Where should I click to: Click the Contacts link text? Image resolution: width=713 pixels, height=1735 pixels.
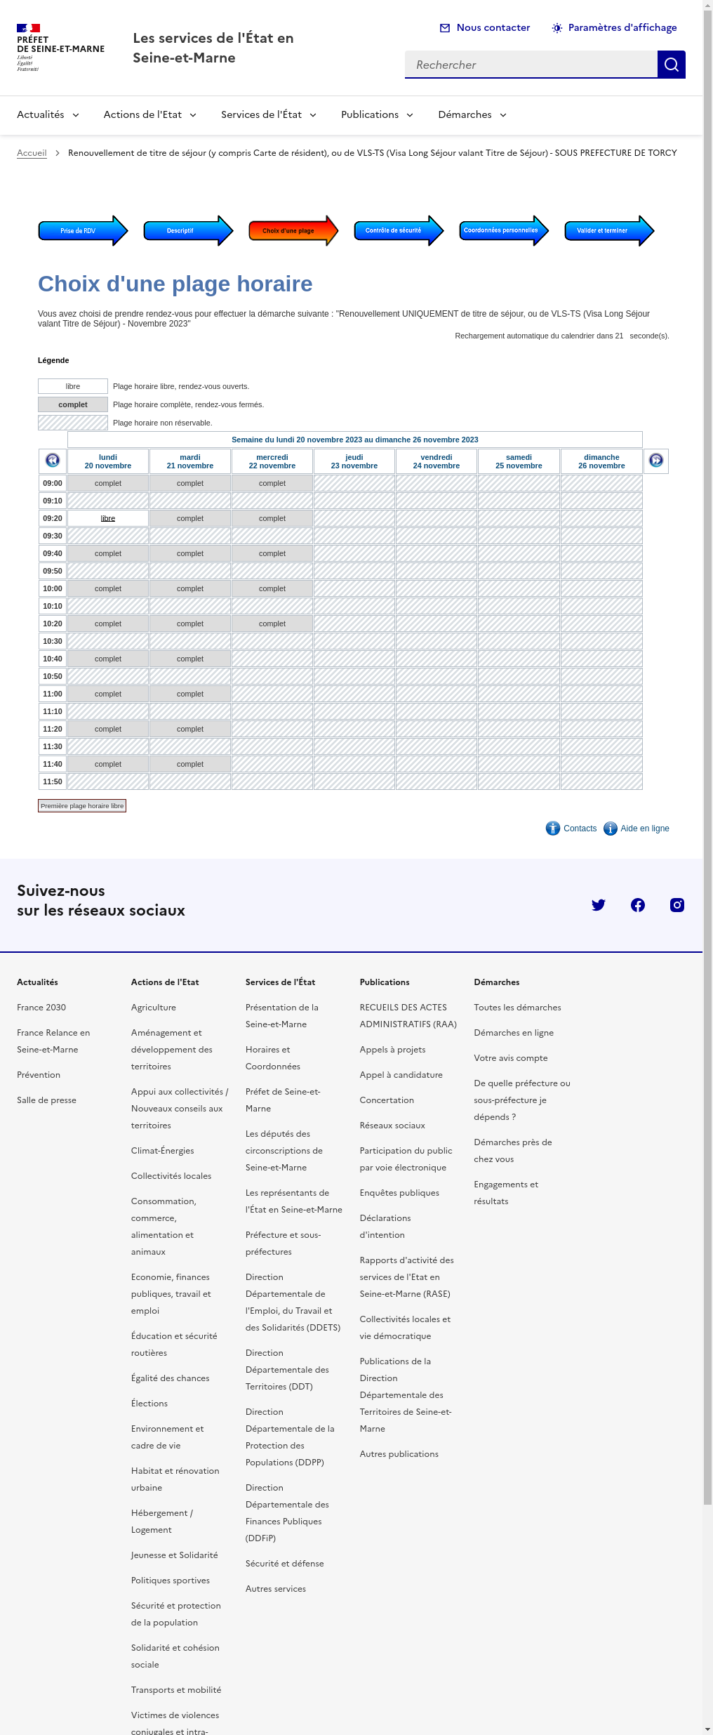580,829
